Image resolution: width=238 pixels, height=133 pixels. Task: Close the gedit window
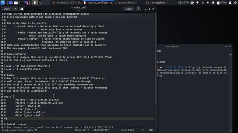[x=153, y=9]
